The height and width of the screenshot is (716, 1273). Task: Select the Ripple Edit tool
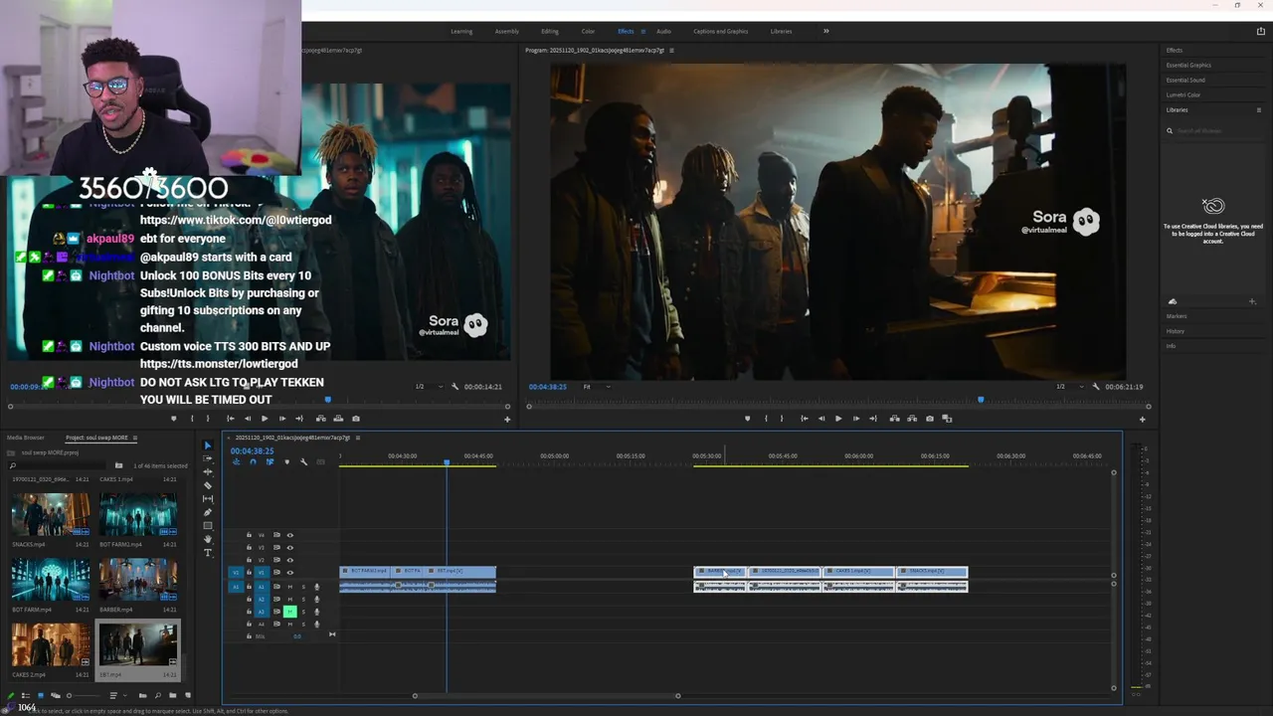point(208,472)
